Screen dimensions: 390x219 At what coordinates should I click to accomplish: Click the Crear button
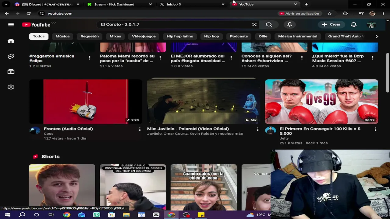click(x=331, y=25)
